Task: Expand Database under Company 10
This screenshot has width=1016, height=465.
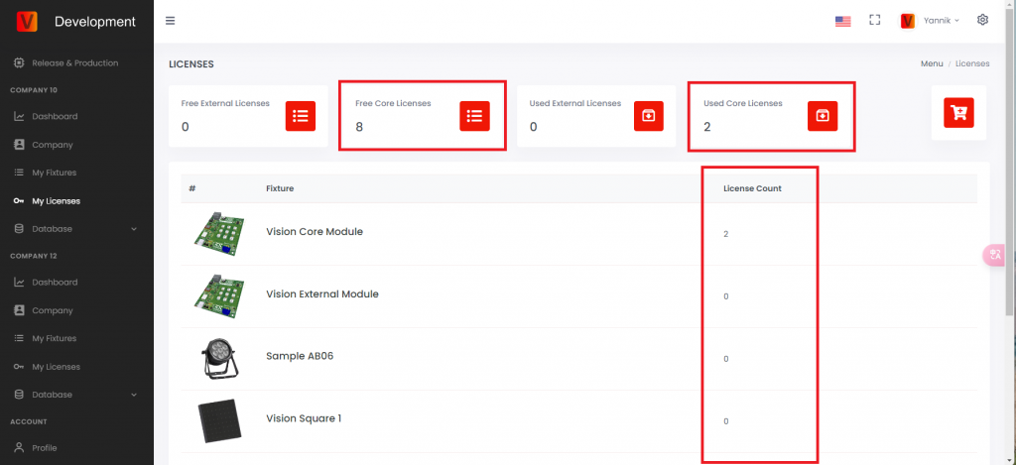Action: pyautogui.click(x=76, y=229)
